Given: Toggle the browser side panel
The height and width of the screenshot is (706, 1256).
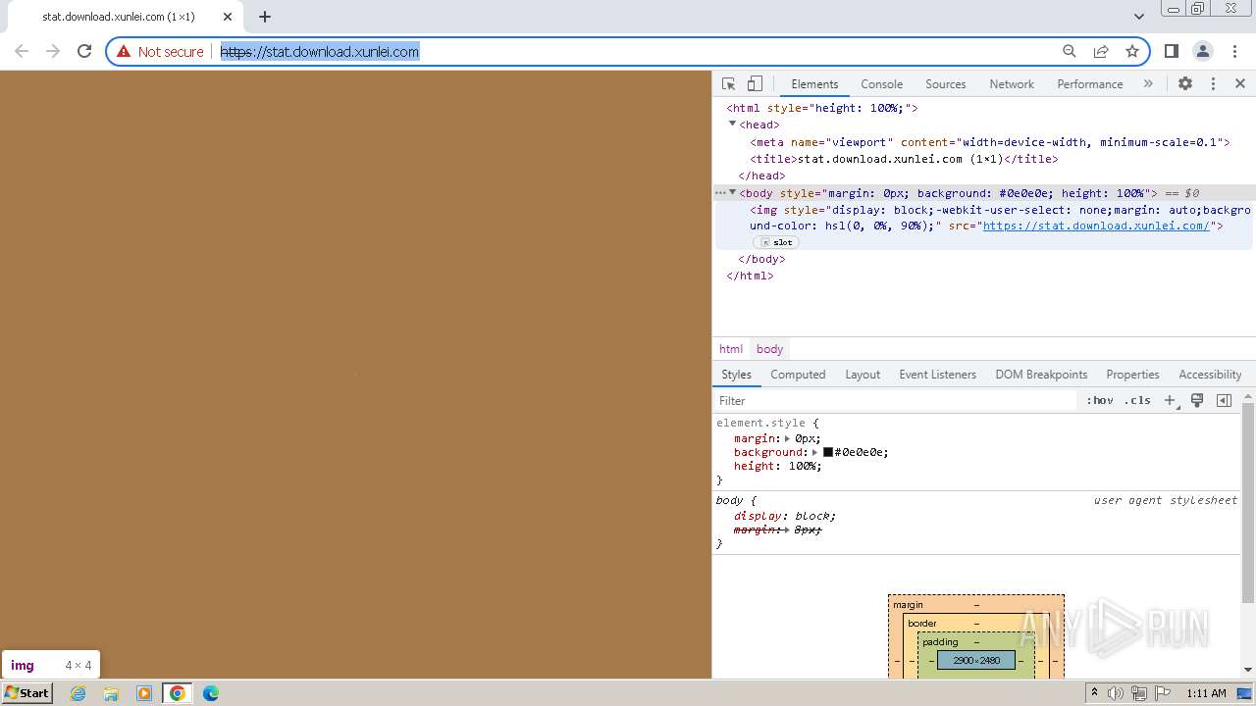Looking at the screenshot, I should coord(1171,51).
